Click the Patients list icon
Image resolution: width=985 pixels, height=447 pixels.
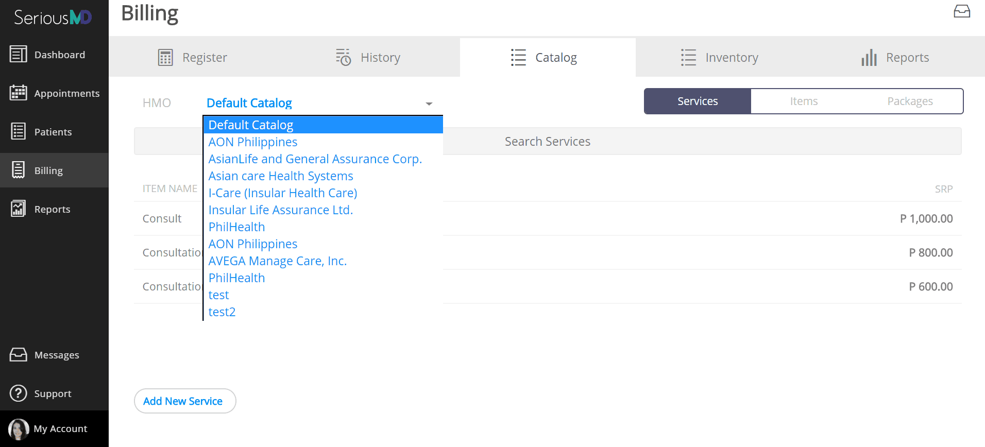click(19, 131)
